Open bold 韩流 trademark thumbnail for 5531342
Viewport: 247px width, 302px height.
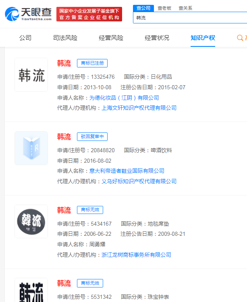tap(31, 291)
